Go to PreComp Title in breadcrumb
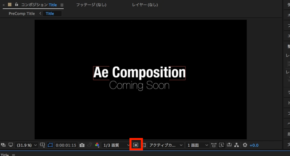Viewport: 290px width, 156px height. [22, 14]
